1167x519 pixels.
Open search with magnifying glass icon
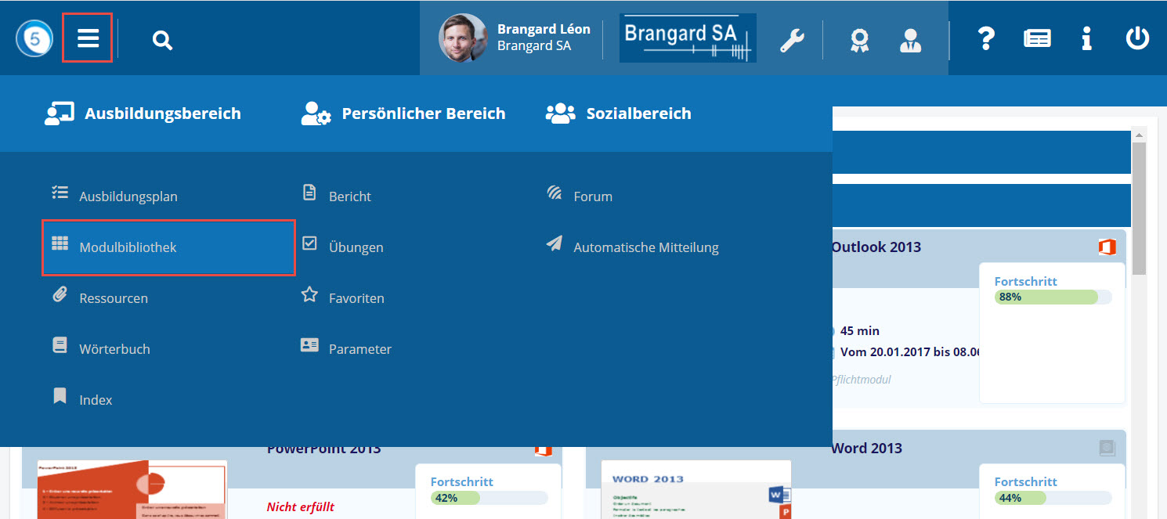pyautogui.click(x=162, y=40)
